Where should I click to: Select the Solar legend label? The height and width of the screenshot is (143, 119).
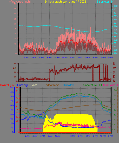coord(34,85)
